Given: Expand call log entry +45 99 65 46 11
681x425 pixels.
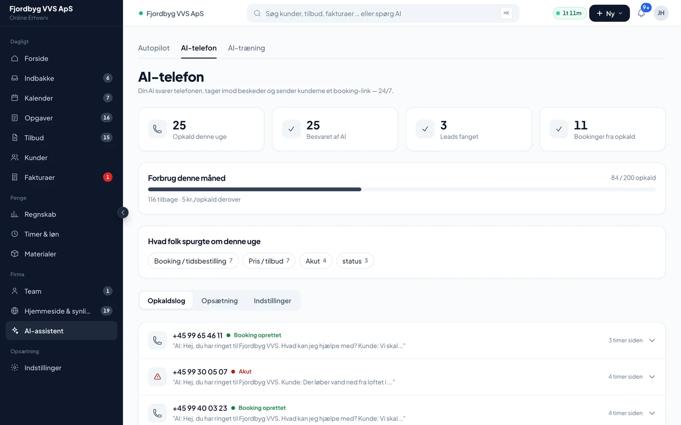Looking at the screenshot, I should point(652,340).
